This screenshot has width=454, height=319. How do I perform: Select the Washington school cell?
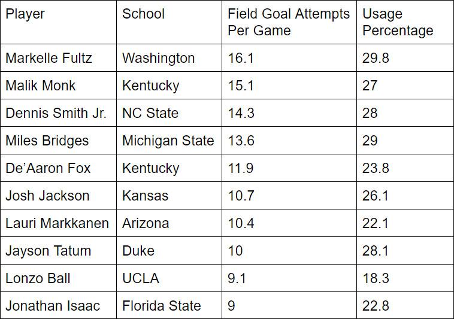(158, 58)
